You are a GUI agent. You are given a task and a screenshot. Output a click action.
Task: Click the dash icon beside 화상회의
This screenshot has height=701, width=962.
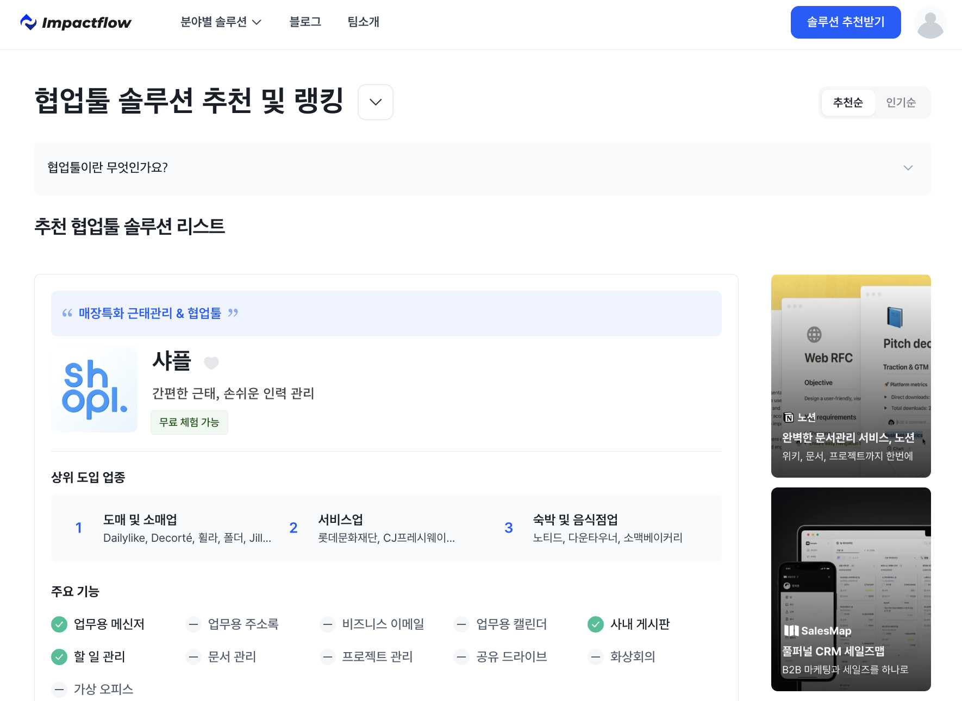[596, 657]
